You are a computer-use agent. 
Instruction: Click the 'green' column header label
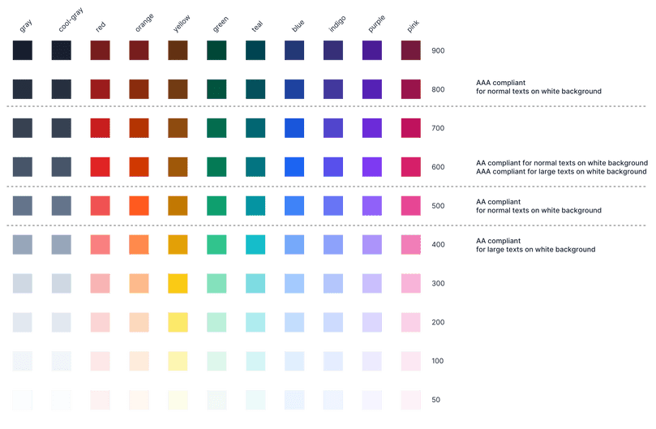[x=221, y=24]
